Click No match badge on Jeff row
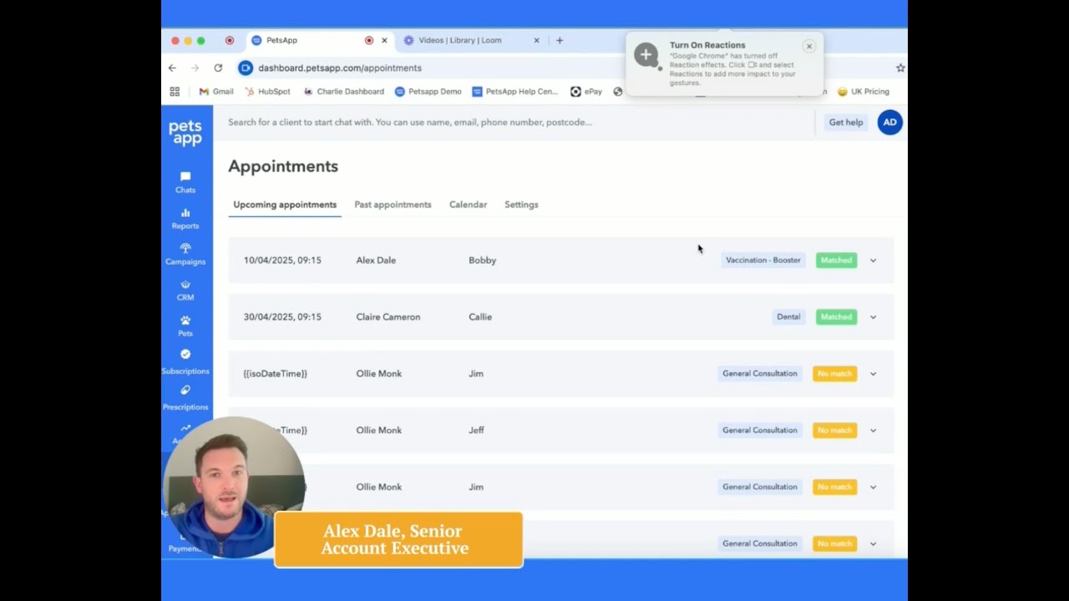This screenshot has width=1069, height=601. click(834, 431)
